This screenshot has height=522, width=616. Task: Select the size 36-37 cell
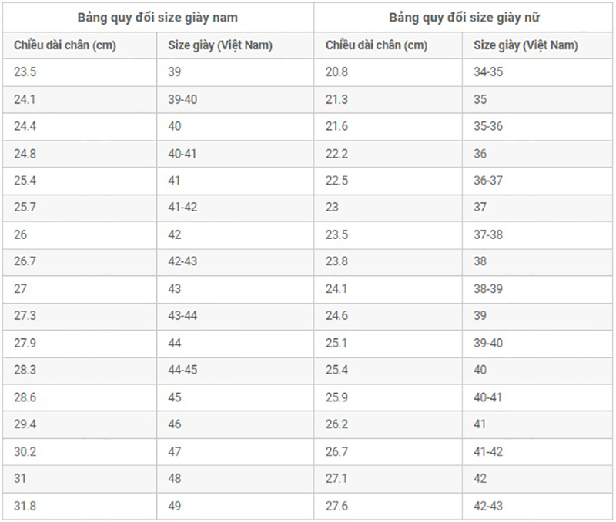point(488,181)
